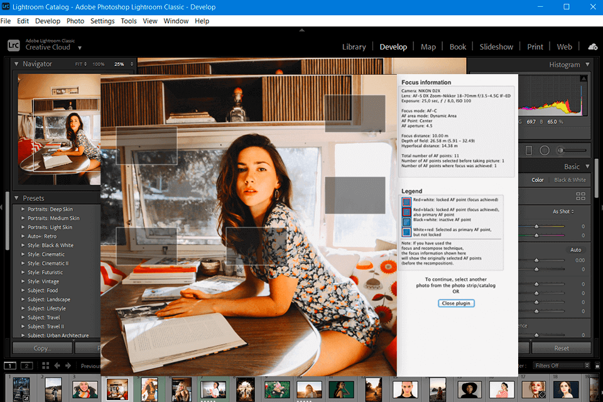Screen dimensions: 603x402
Task: Collapse the Histogram panel
Action: coord(588,64)
